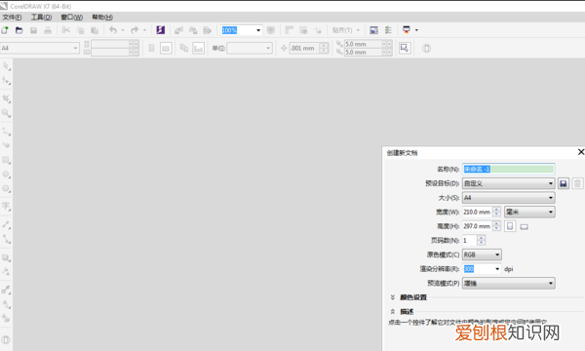Open the 大小 size dropdown in dialog
The image size is (585, 351).
(x=509, y=198)
